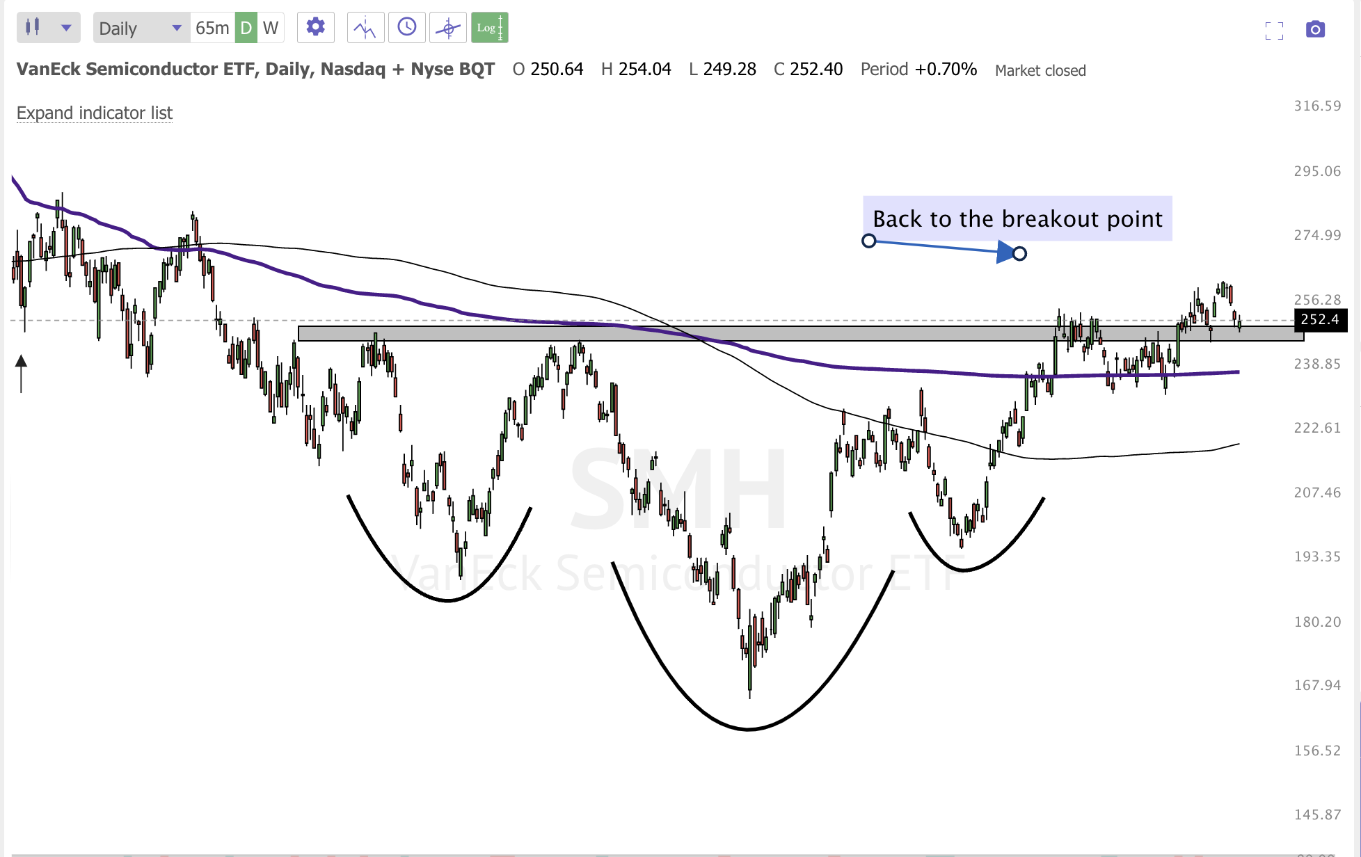Click the clock extended hours icon
The width and height of the screenshot is (1361, 857).
[x=407, y=28]
